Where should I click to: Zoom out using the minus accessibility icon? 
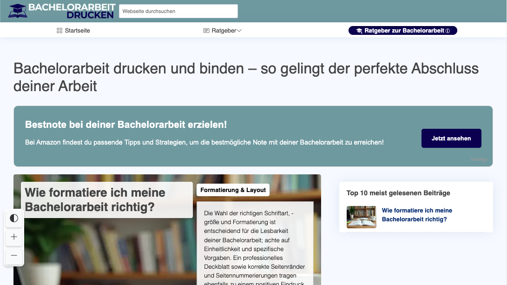pos(14,256)
